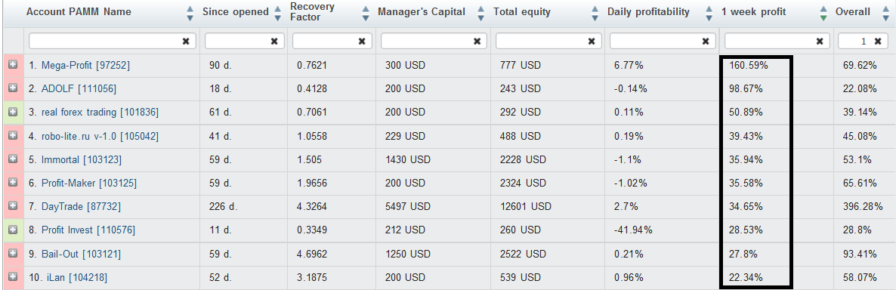
Task: Sort by Daily profitability column arrows
Action: pos(709,13)
